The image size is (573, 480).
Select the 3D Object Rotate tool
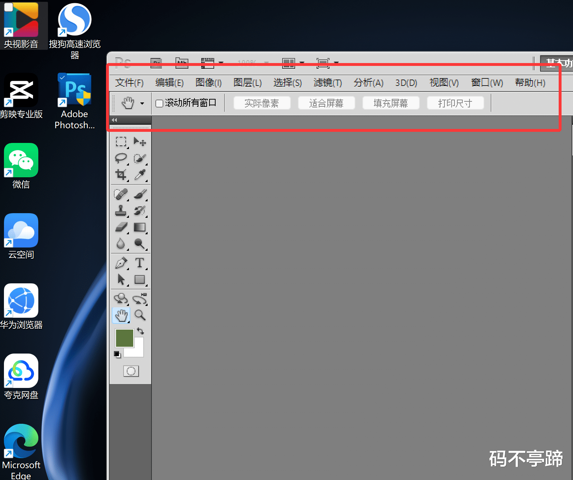coord(121,299)
